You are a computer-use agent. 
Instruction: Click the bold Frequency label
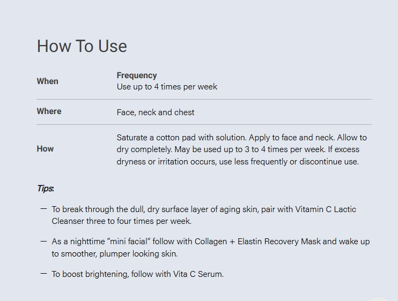click(x=137, y=75)
